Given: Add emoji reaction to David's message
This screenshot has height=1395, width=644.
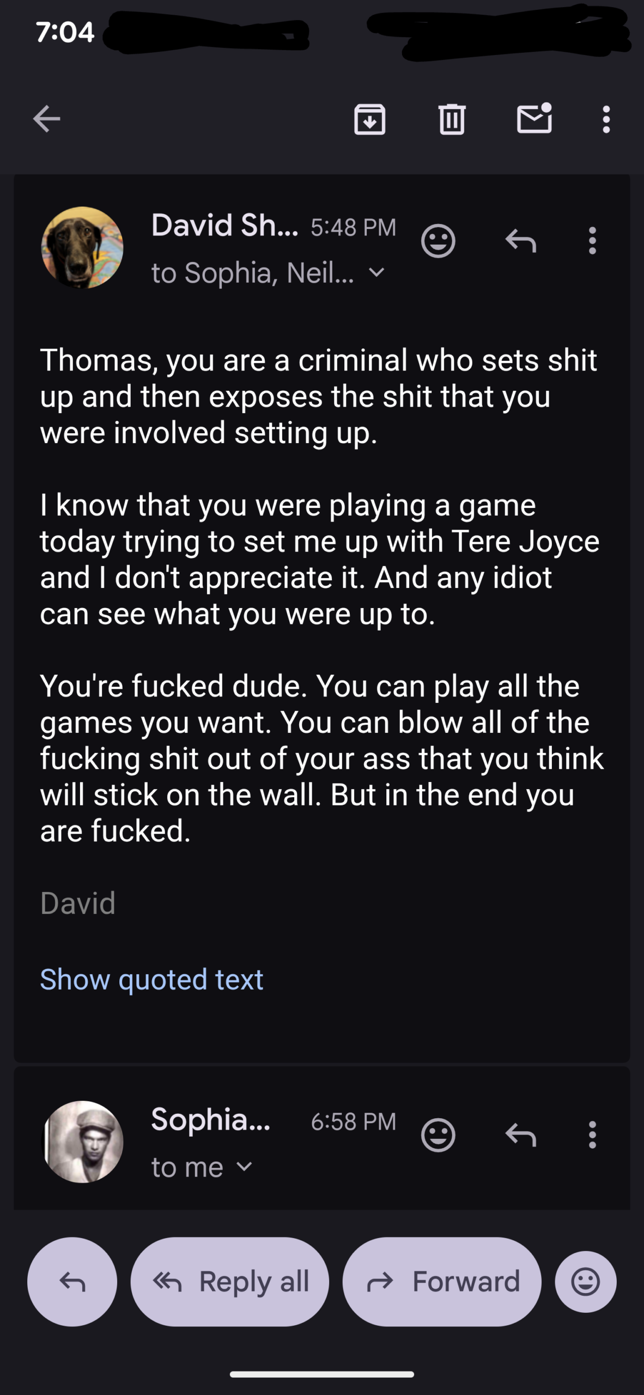Looking at the screenshot, I should (438, 240).
